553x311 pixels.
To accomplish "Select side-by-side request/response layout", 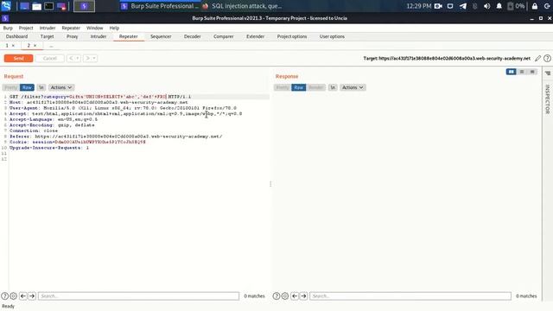I will pos(511,72).
